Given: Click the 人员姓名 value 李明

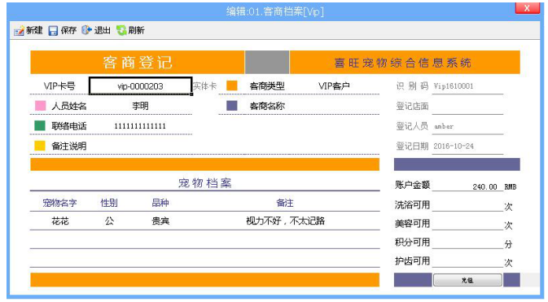Looking at the screenshot, I should pos(140,106).
